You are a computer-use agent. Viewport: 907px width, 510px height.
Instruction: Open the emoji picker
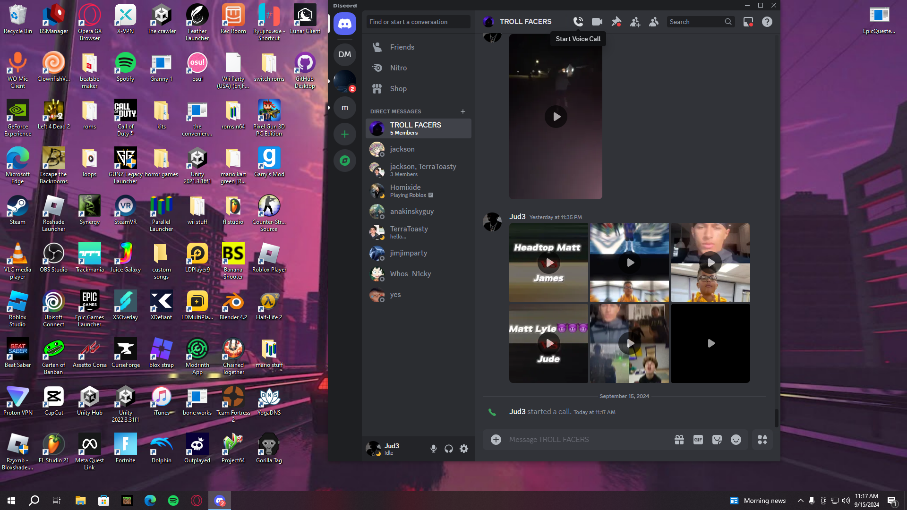pos(736,440)
